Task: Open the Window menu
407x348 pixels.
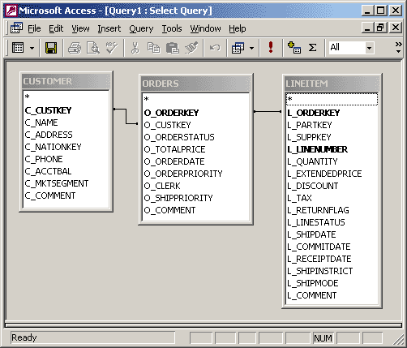Action: [205, 28]
